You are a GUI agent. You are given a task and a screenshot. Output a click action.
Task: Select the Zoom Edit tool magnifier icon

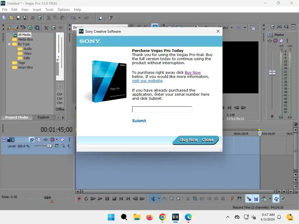pos(178,199)
